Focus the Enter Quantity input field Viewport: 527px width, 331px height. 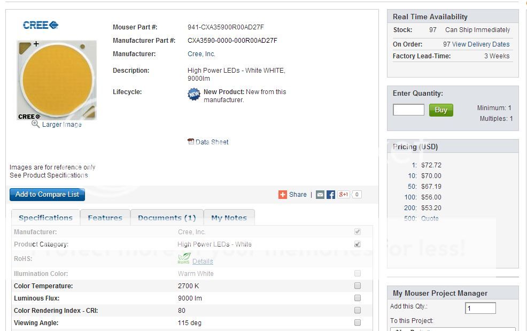[x=409, y=110]
